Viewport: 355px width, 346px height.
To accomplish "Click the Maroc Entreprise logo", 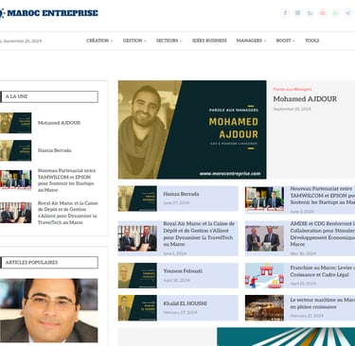I will point(49,13).
